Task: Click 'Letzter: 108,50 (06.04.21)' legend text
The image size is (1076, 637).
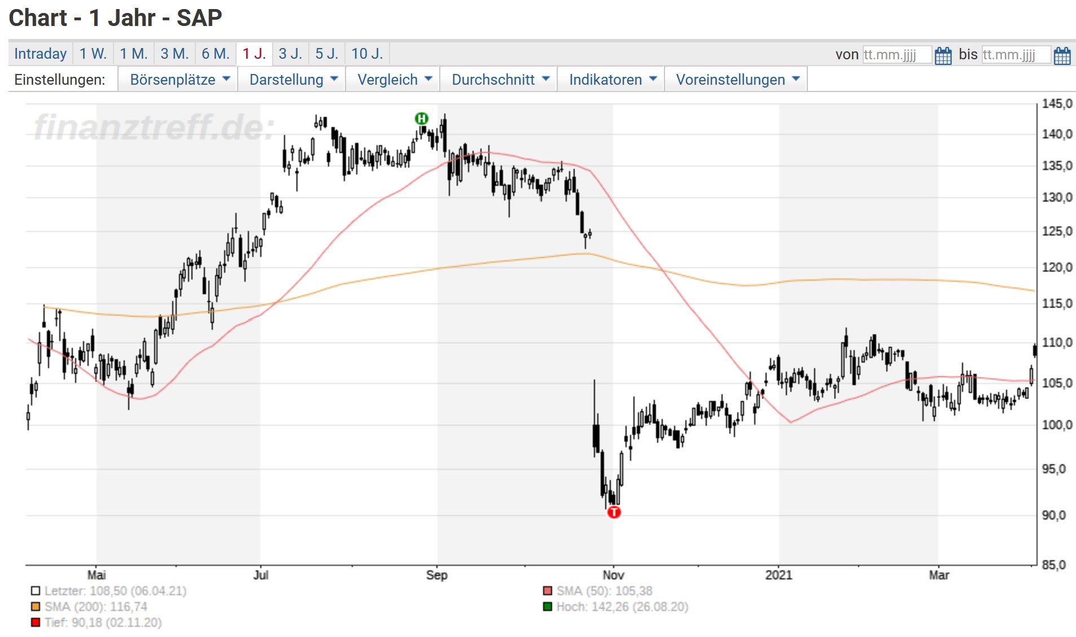Action: tap(116, 591)
